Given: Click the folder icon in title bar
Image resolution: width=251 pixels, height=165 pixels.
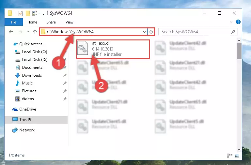Looking at the screenshot, I should 10,13.
